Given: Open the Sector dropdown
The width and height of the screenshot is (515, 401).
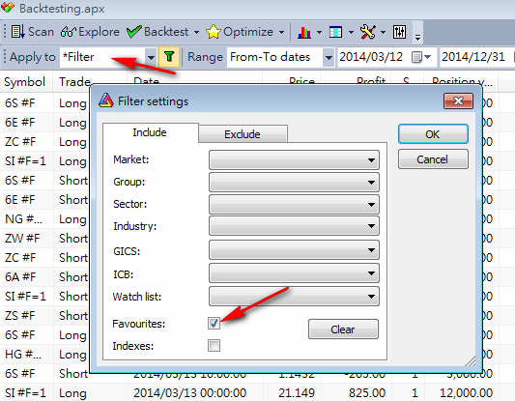Looking at the screenshot, I should [294, 204].
